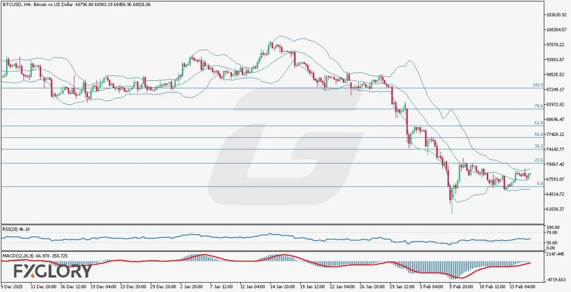
Task: Select the 23 Dec 20:00 time label
Action: tap(133, 287)
